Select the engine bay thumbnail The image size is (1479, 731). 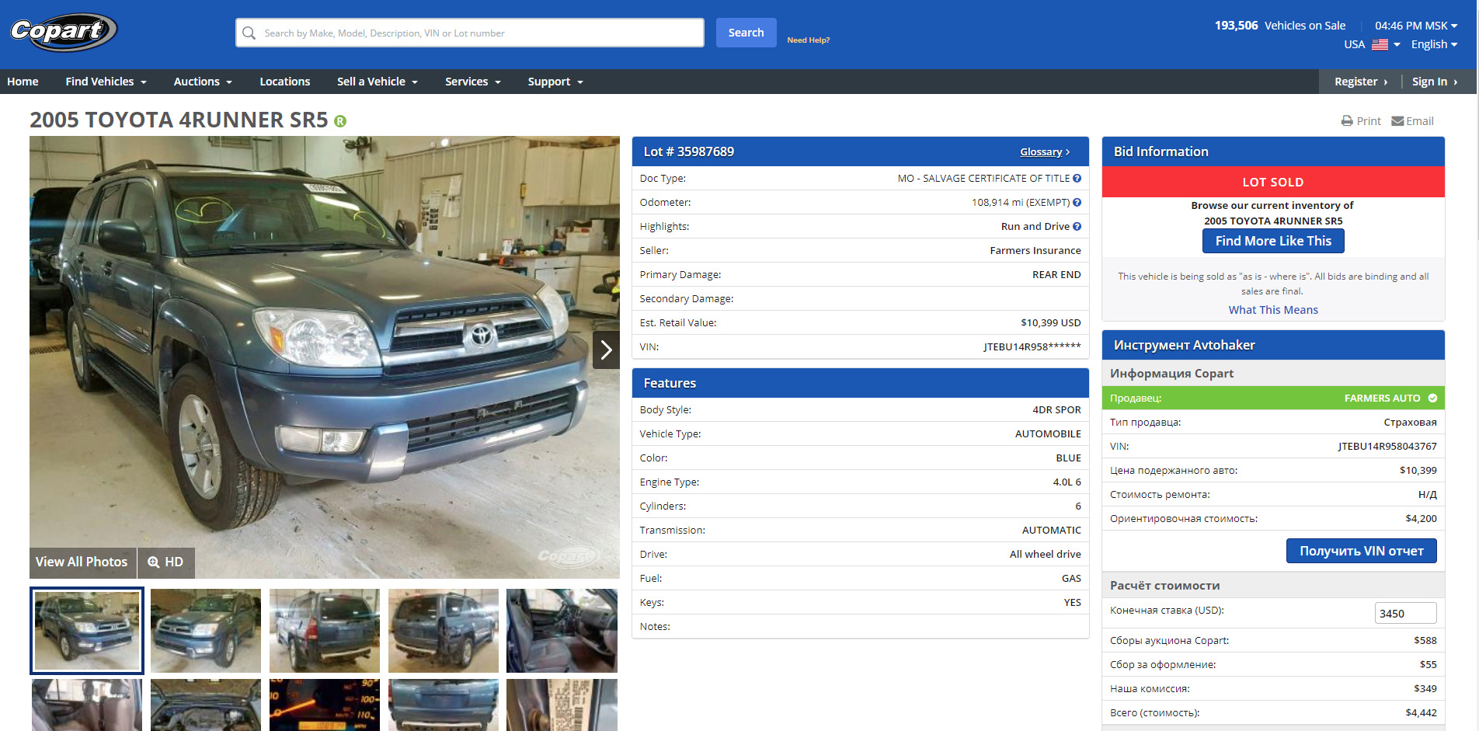click(206, 705)
